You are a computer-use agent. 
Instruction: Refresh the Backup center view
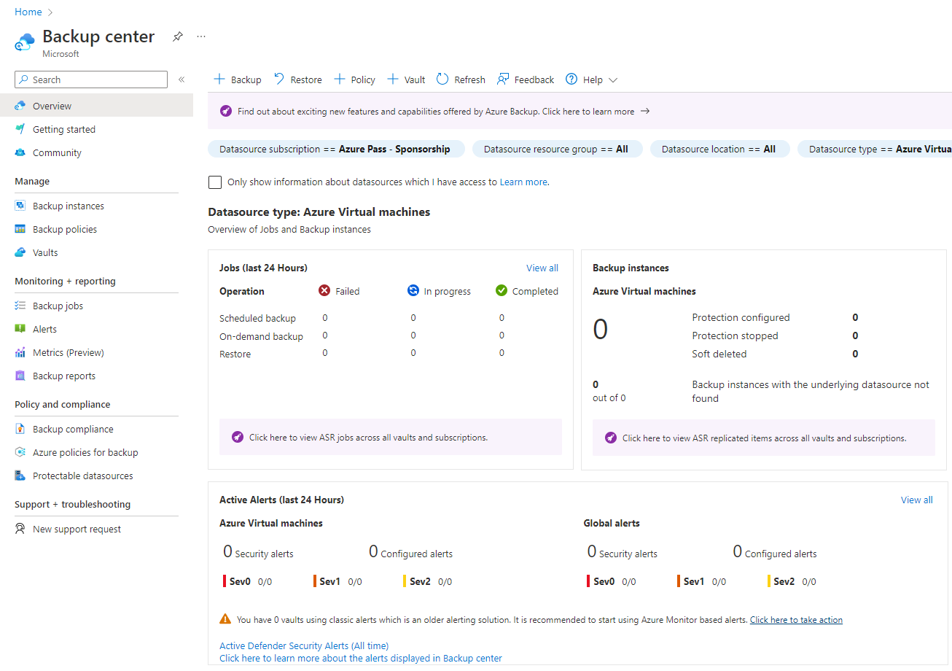click(461, 79)
